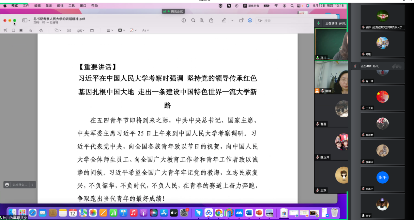Open the line style dropdown
This screenshot has height=220, width=414.
[x=110, y=30]
